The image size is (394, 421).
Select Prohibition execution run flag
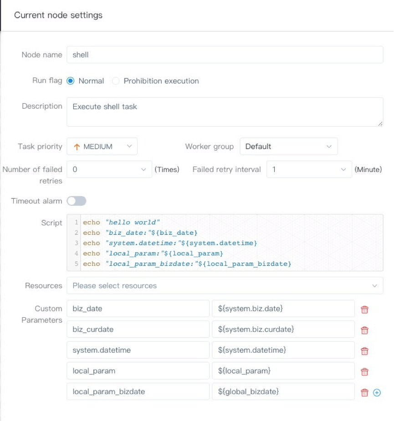pyautogui.click(x=116, y=81)
